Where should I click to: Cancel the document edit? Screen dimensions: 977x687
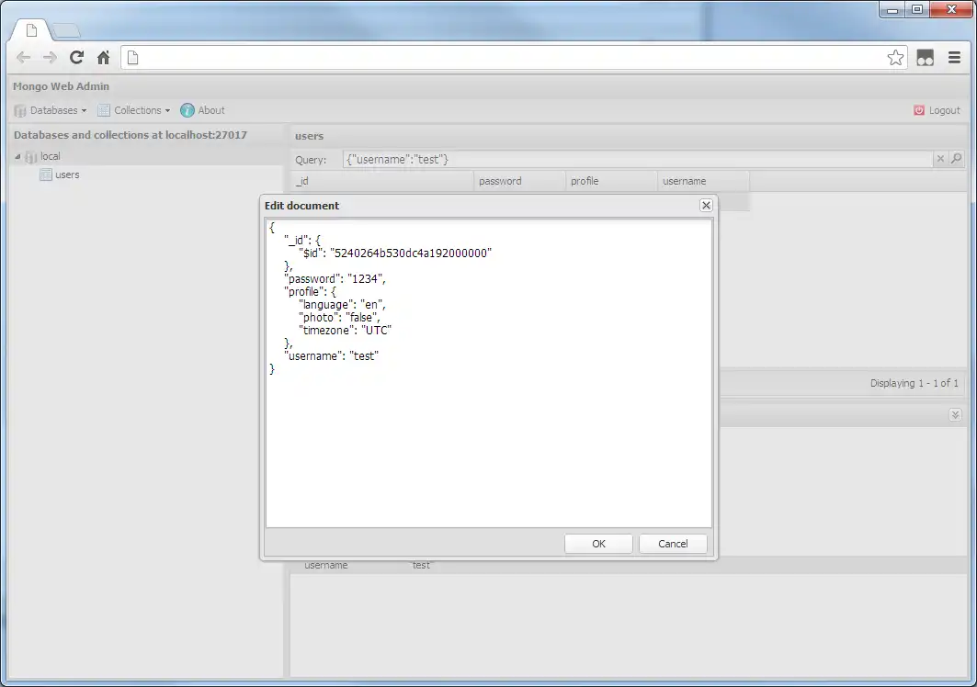click(673, 544)
